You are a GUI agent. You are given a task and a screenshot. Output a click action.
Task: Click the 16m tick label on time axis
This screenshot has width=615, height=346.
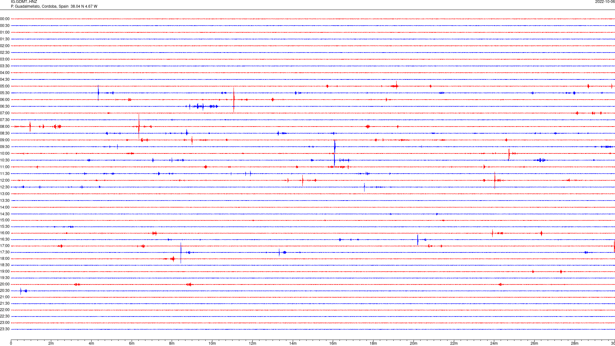click(x=333, y=343)
